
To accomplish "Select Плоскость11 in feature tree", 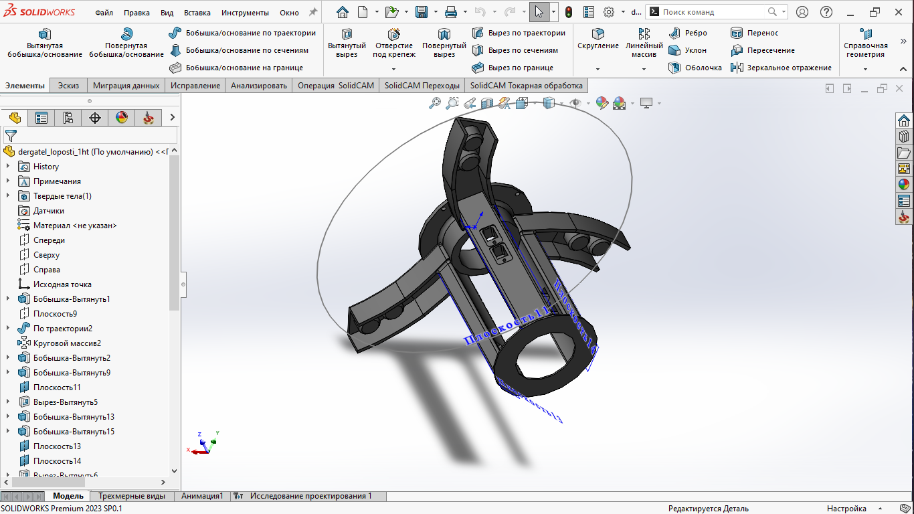I will (57, 388).
